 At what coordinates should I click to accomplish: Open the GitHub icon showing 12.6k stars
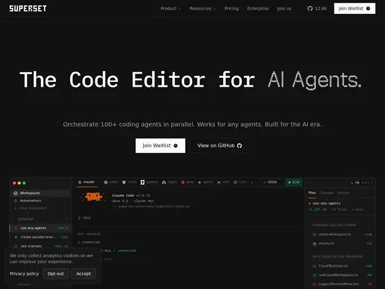coord(310,8)
